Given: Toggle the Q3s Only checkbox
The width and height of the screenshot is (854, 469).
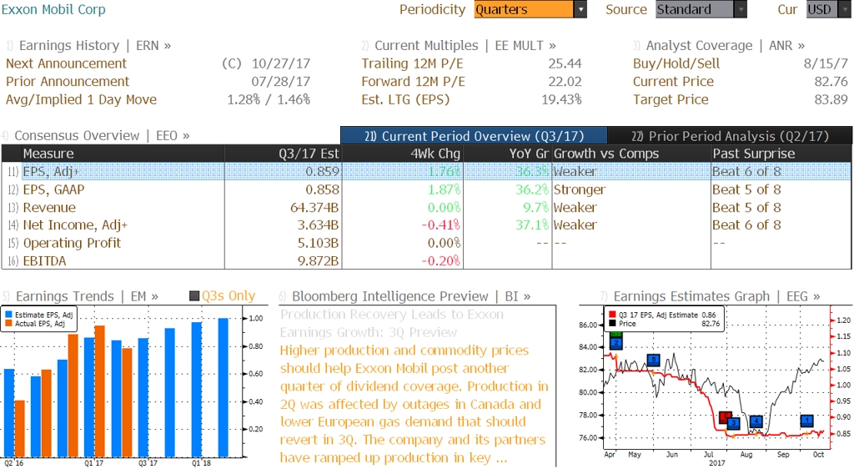Looking at the screenshot, I should 193,295.
